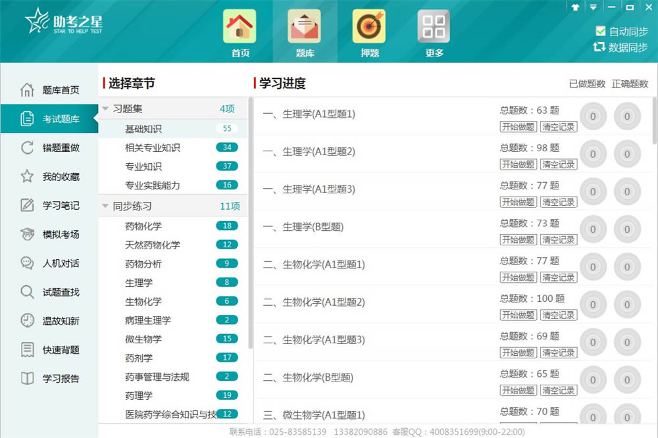Screen dimensions: 658x438
Task: Click 开始做题 for 生理学(A1型题1)
Action: [518, 127]
